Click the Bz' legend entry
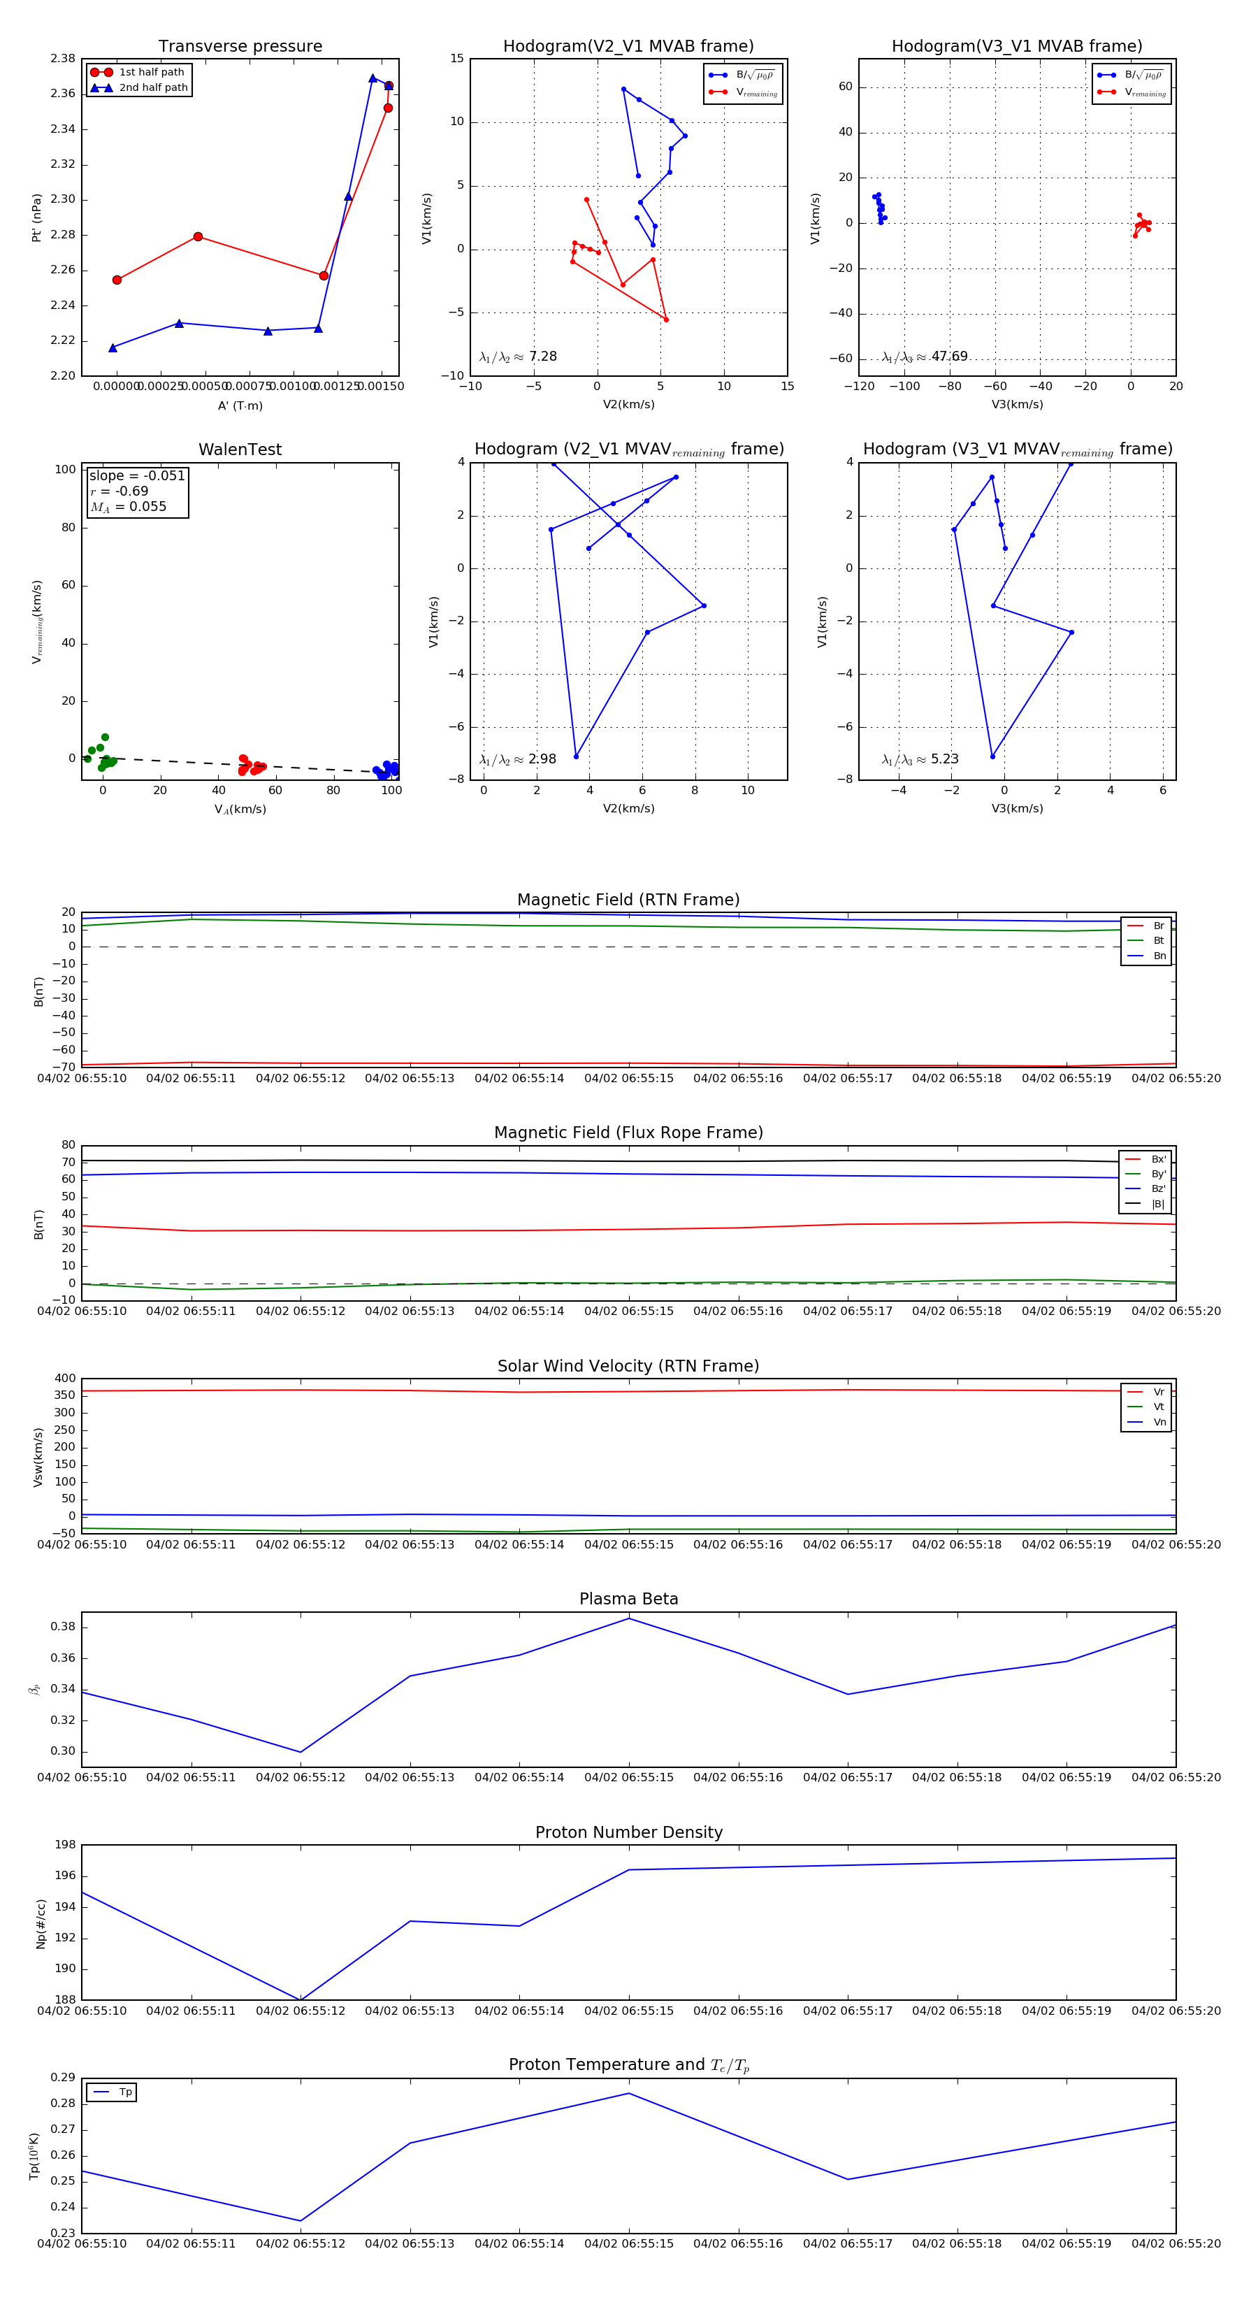Viewport: 1258px width, 2307px height. pos(1145,1188)
